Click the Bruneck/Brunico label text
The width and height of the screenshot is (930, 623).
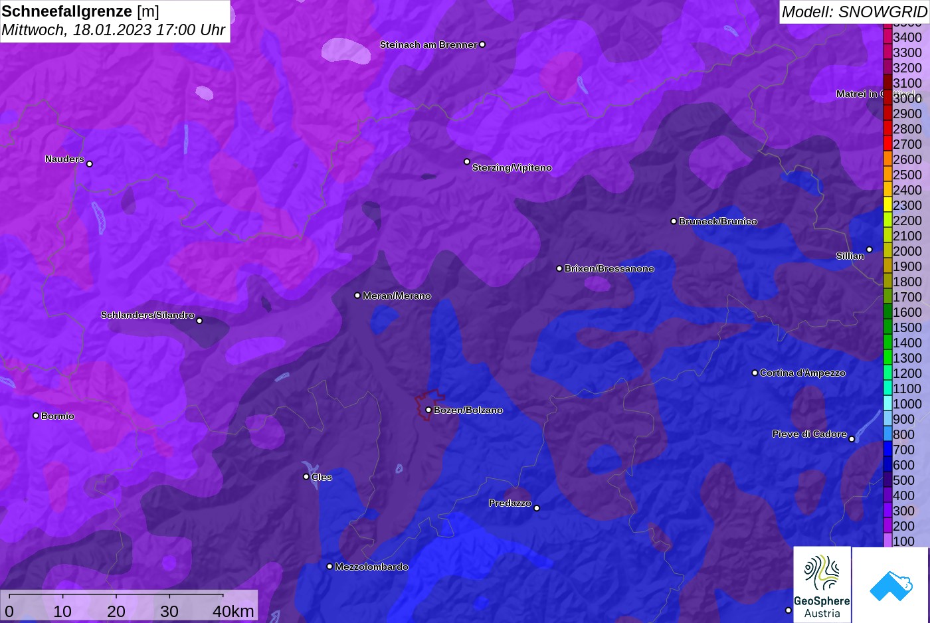pyautogui.click(x=717, y=221)
